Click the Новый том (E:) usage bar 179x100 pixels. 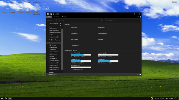tap(81, 61)
